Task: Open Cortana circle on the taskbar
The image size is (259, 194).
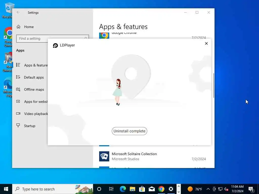Action: click(x=99, y=189)
